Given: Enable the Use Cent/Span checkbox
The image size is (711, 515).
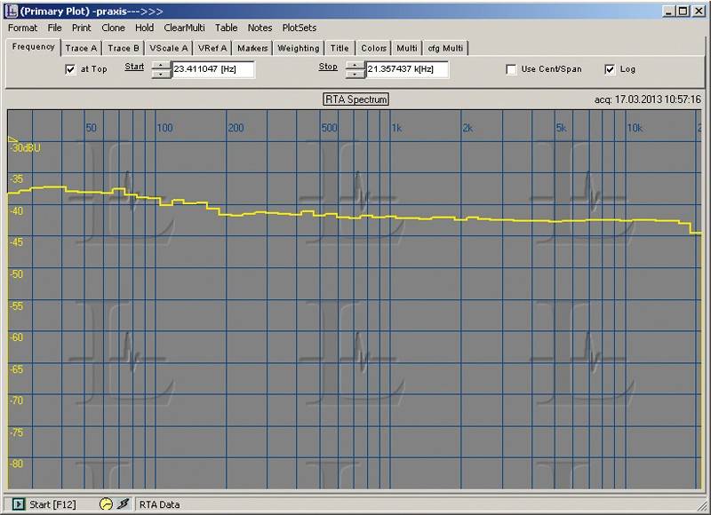Looking at the screenshot, I should tap(511, 69).
